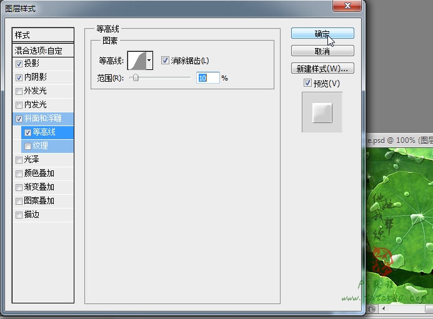Screen dimensions: 433x319
Task: Toggle the 预览(V) preview checkbox
Action: 307,83
